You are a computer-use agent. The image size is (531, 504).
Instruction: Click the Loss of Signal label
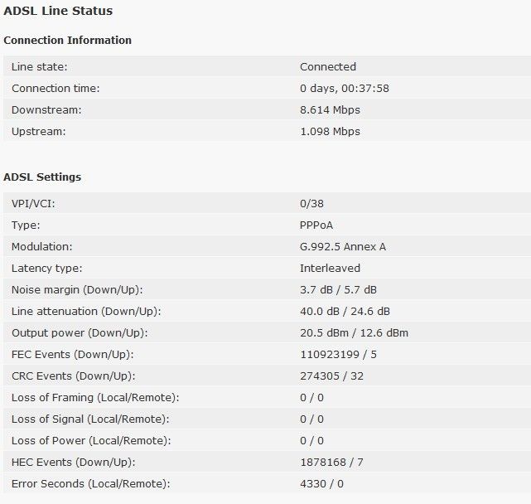click(x=90, y=419)
